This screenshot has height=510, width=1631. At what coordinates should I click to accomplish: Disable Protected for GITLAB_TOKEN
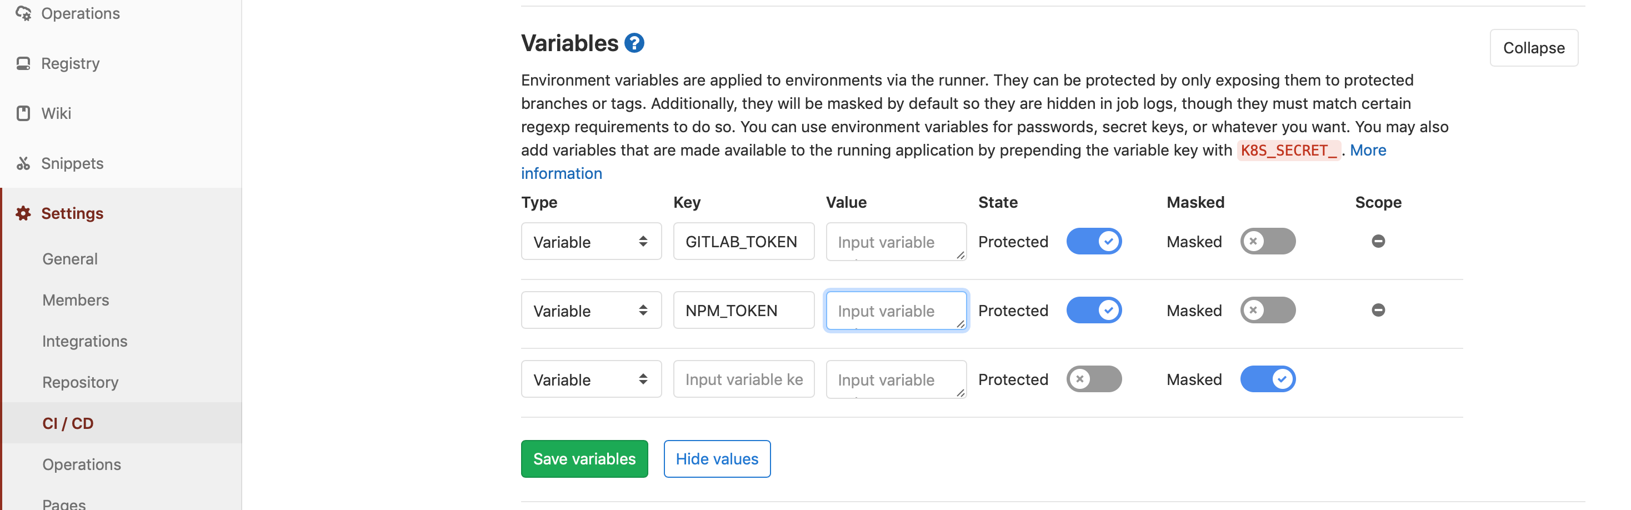pos(1094,241)
